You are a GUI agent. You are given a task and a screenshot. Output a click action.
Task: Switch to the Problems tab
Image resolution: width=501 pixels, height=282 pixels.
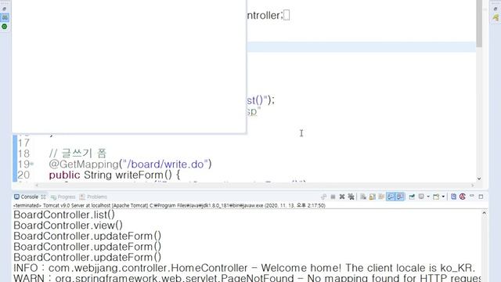93,197
